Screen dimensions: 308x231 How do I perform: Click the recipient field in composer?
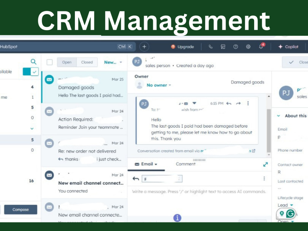162,179
